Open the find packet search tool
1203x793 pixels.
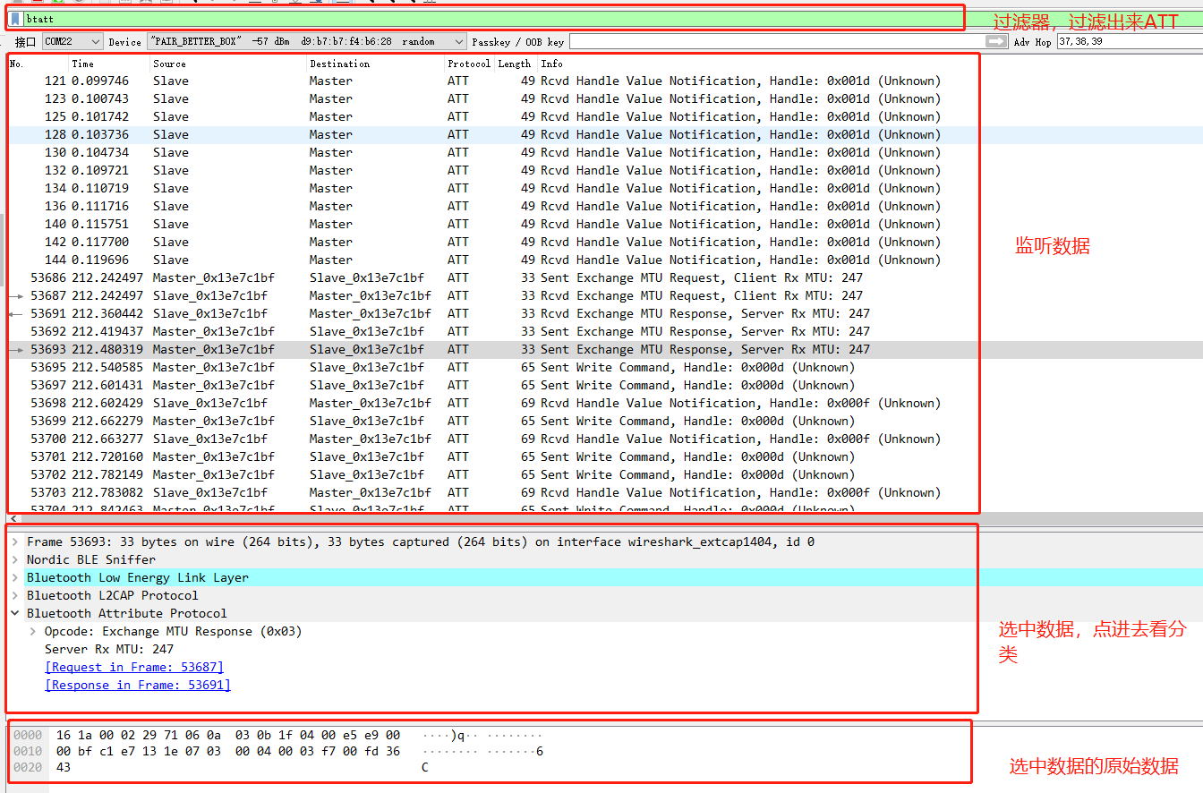coord(196,2)
